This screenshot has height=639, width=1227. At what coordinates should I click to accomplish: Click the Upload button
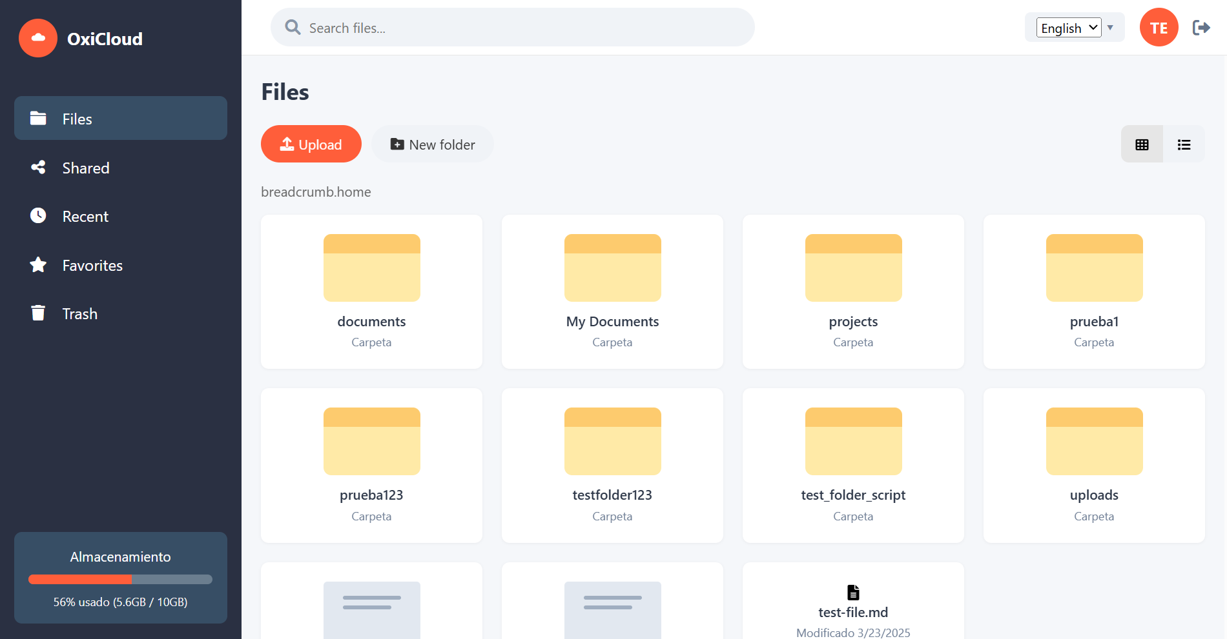click(x=311, y=144)
